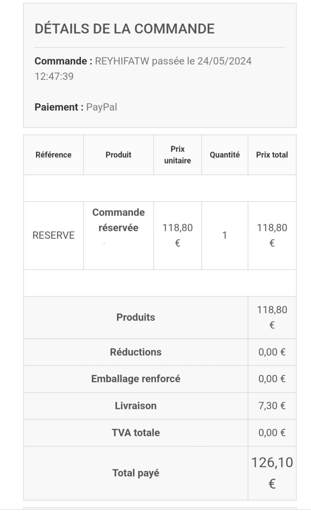The width and height of the screenshot is (311, 519).
Task: Click the 126,10 € total amount
Action: click(272, 473)
